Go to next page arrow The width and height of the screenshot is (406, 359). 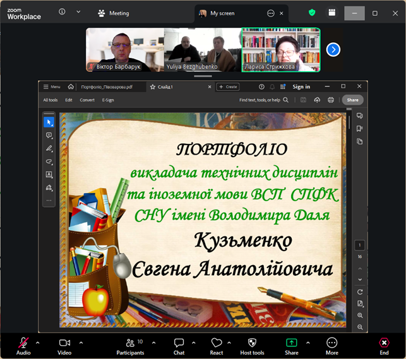coord(360,280)
